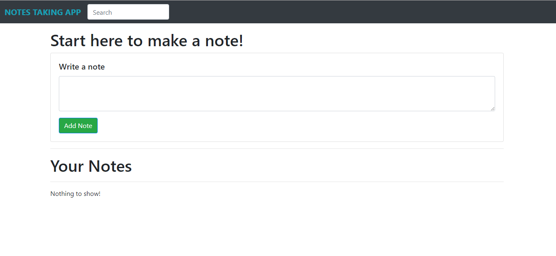Click the 'Write a note' label
The height and width of the screenshot is (256, 556).
pos(82,67)
